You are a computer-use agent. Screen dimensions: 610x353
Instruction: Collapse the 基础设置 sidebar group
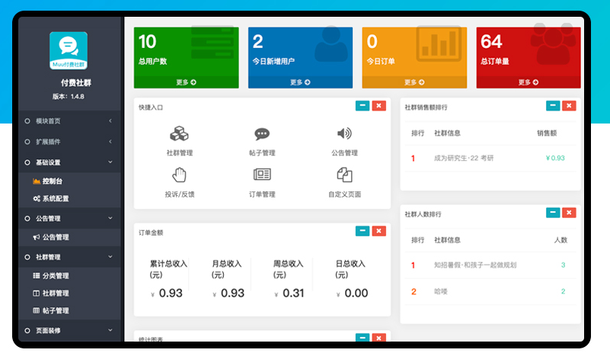pos(69,162)
